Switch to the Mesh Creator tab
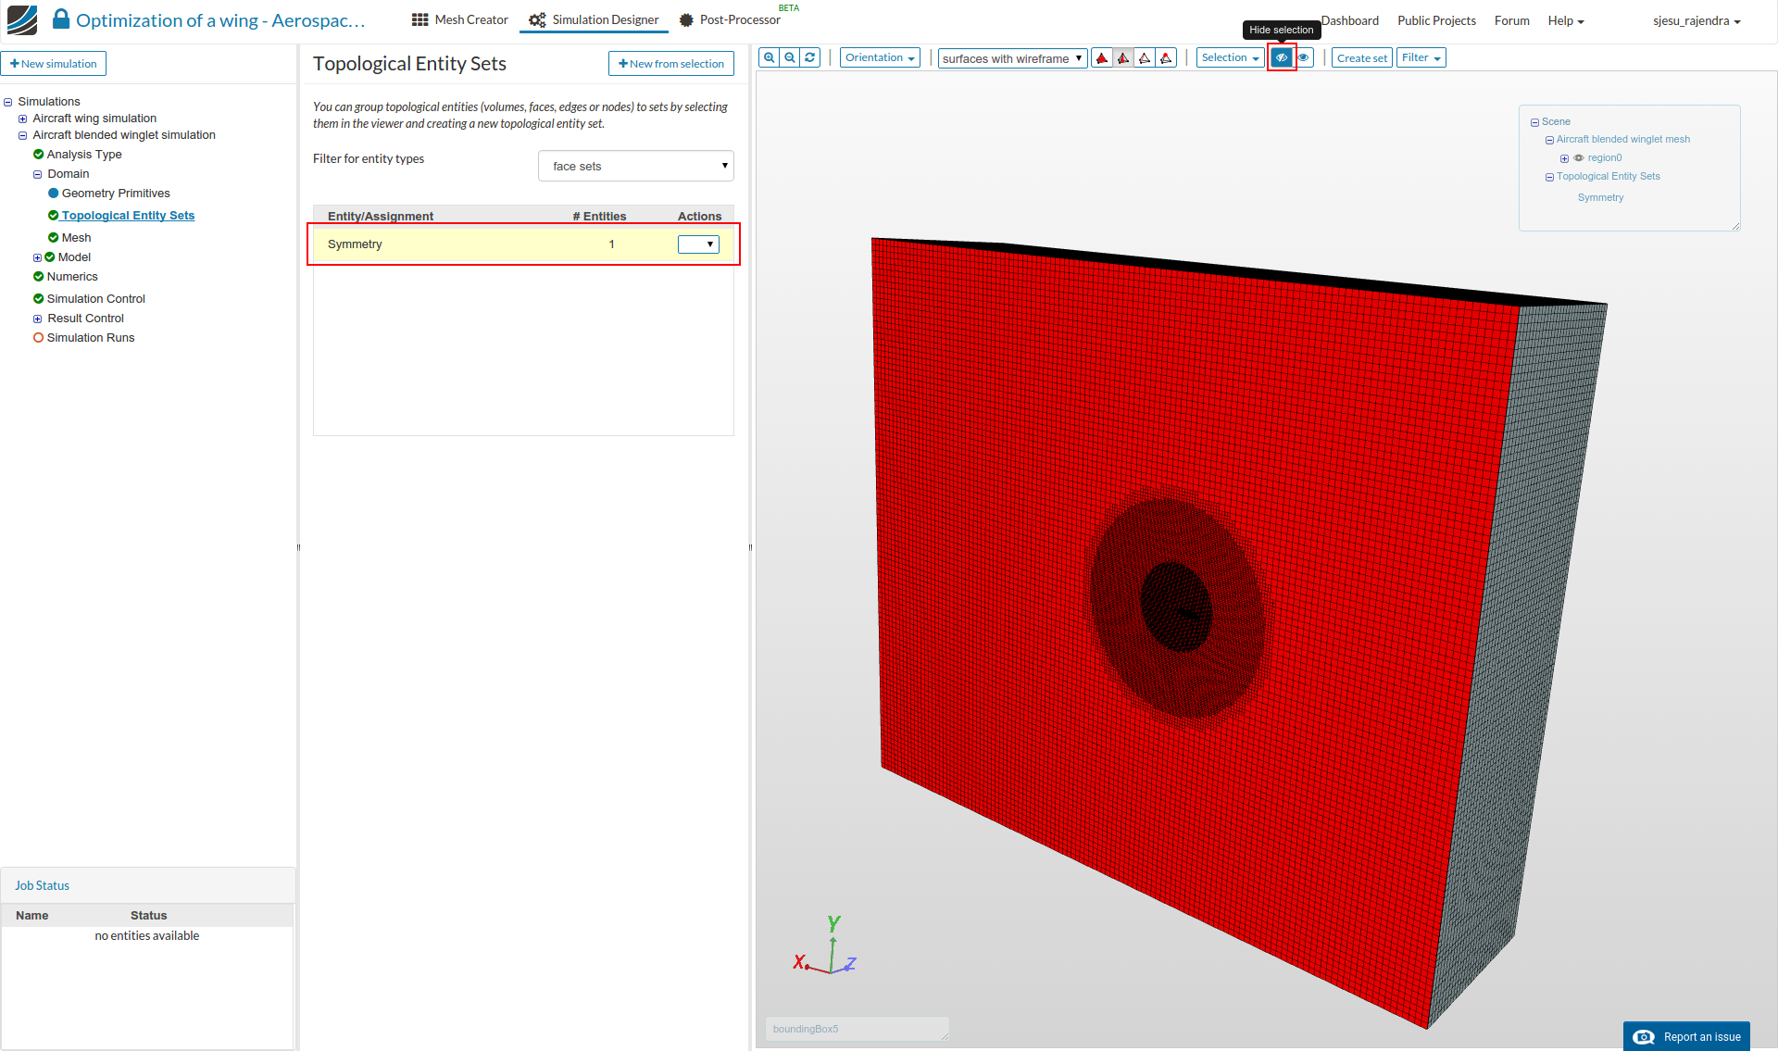 (x=460, y=19)
